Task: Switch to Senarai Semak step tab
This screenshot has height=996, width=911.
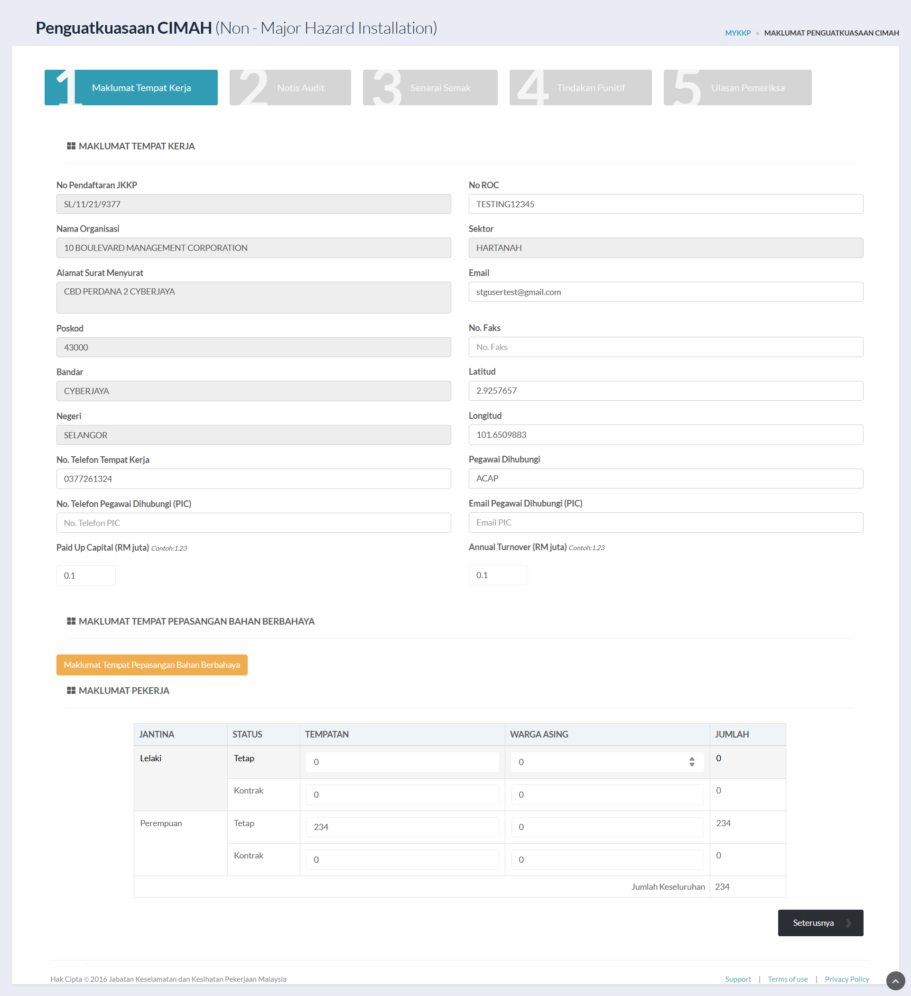Action: pos(430,87)
